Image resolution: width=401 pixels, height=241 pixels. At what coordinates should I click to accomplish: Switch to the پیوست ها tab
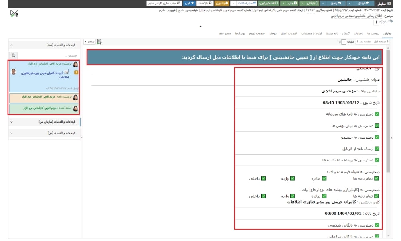coord(373,33)
